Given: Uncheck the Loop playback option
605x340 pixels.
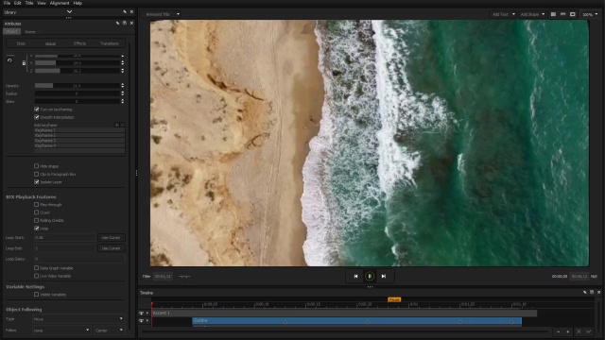Looking at the screenshot, I should tap(37, 229).
